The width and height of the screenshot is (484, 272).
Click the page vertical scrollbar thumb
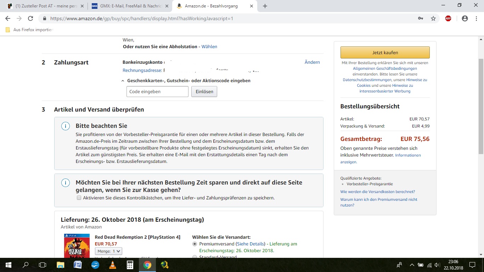[481, 106]
